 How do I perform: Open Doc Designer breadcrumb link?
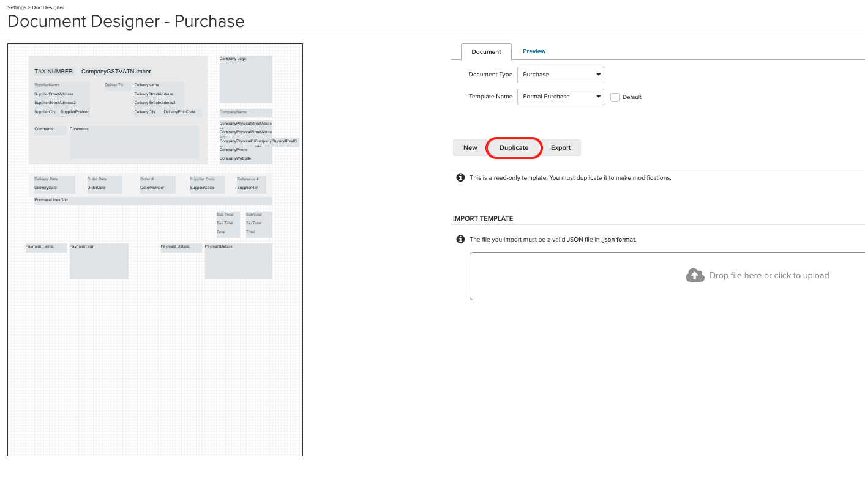[48, 7]
